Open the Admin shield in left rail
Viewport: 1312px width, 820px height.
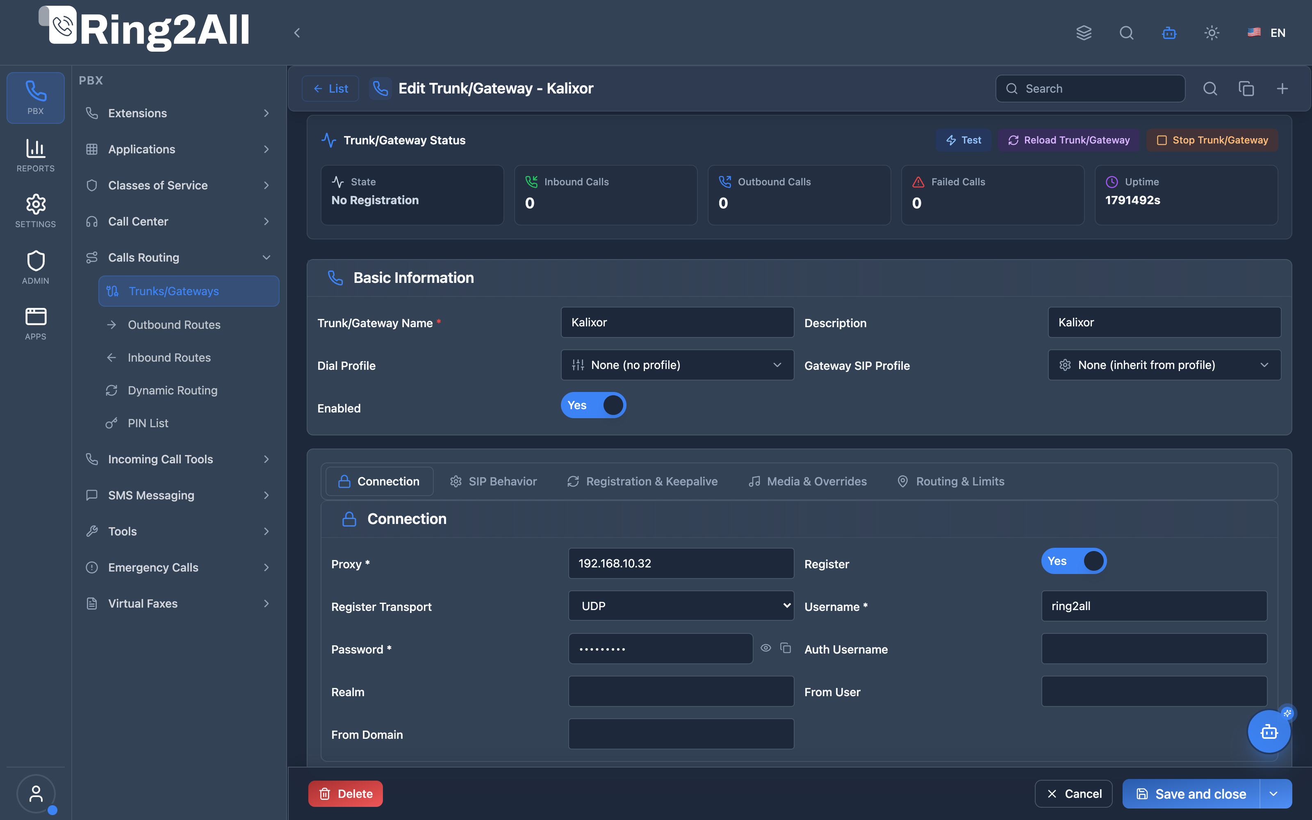point(36,268)
